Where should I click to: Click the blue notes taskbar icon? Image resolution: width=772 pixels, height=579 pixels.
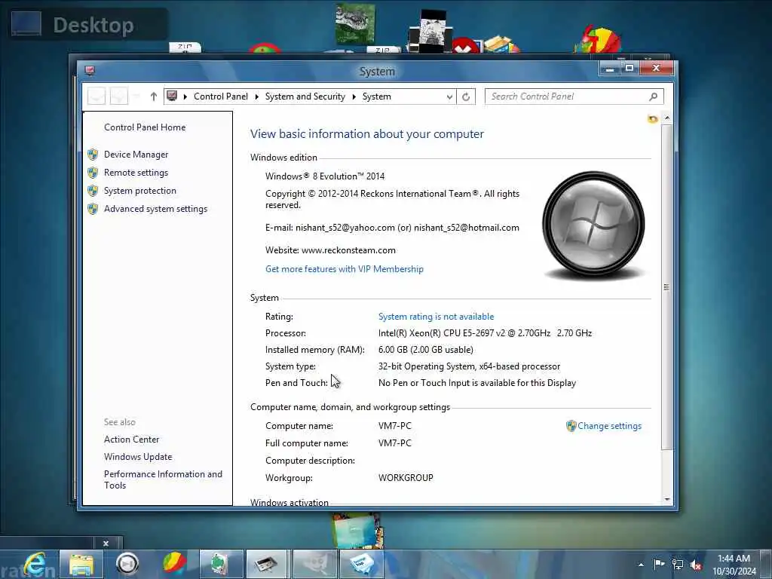pos(362,564)
